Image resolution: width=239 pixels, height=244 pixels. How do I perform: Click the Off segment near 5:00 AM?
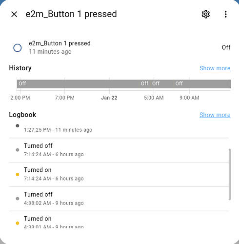click(162, 84)
